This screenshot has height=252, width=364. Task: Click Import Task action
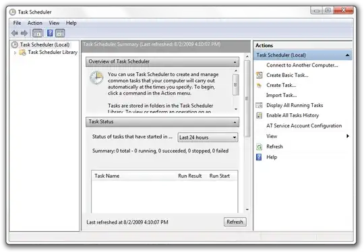(281, 96)
